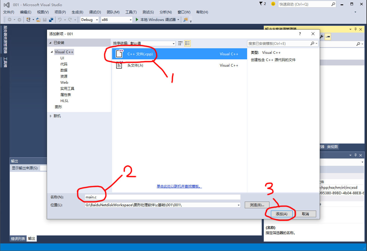This screenshot has width=367, height=251.
Task: Open the 视图(V) menu
Action: tap(43, 12)
